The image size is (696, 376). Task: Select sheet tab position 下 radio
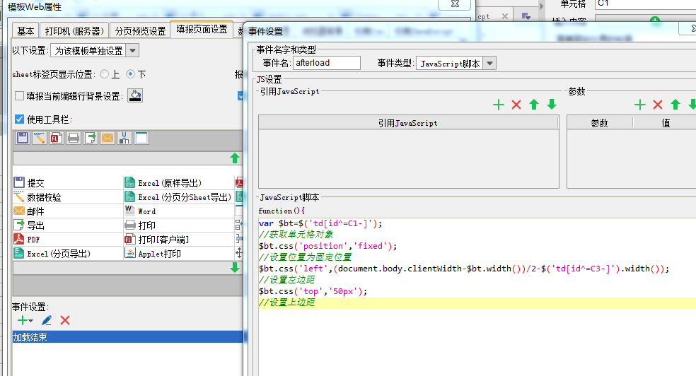(130, 74)
